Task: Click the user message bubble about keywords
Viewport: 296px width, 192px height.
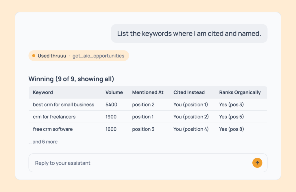Action: [189, 33]
